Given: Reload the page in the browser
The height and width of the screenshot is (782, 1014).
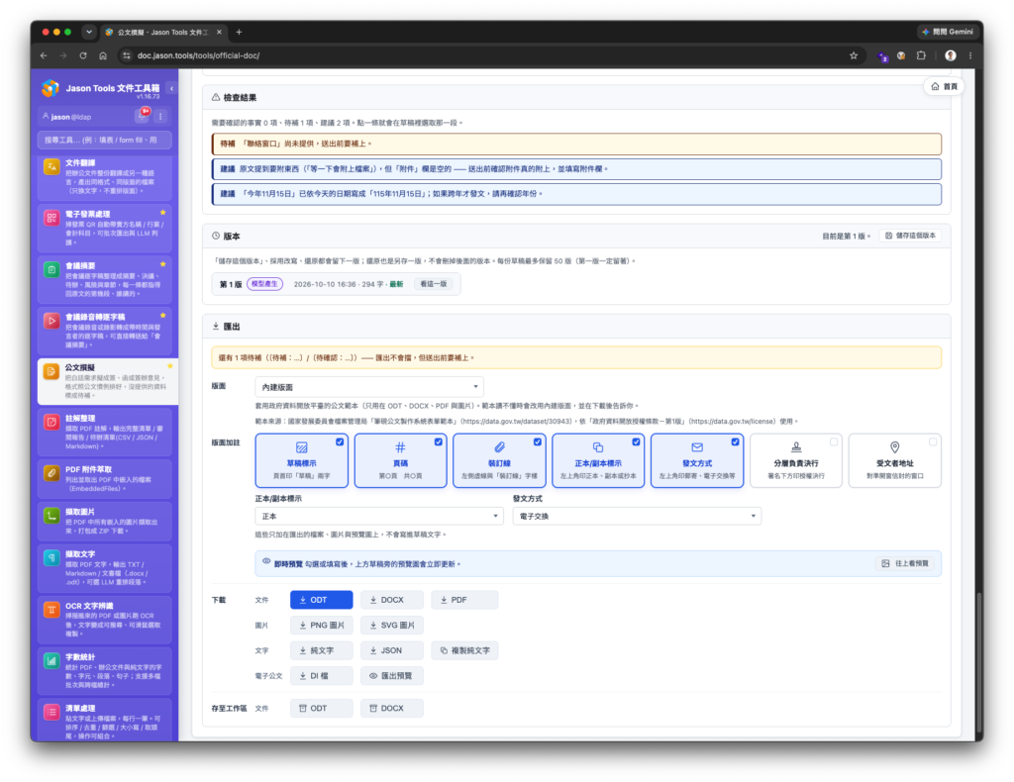Looking at the screenshot, I should pyautogui.click(x=83, y=55).
